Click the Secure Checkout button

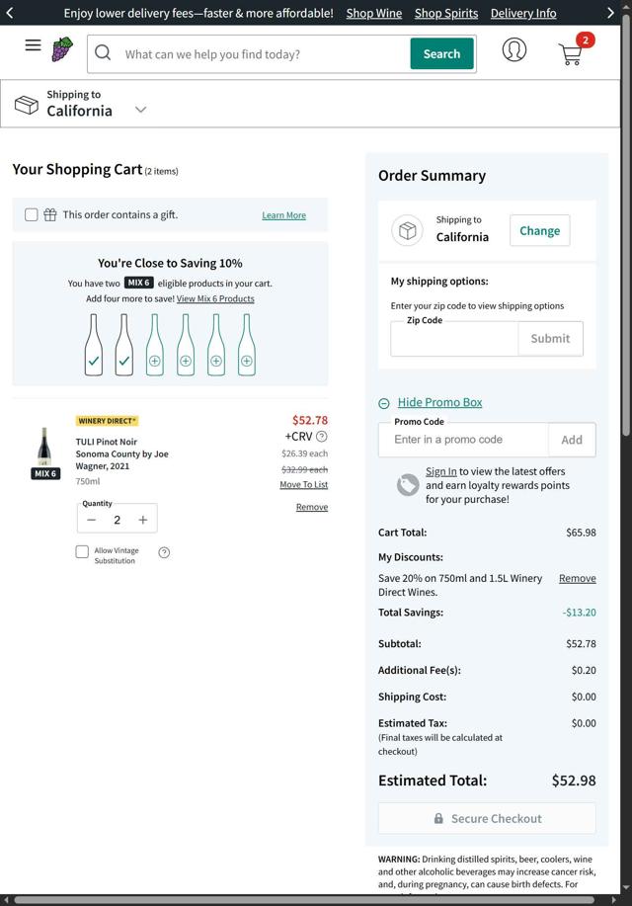[487, 818]
